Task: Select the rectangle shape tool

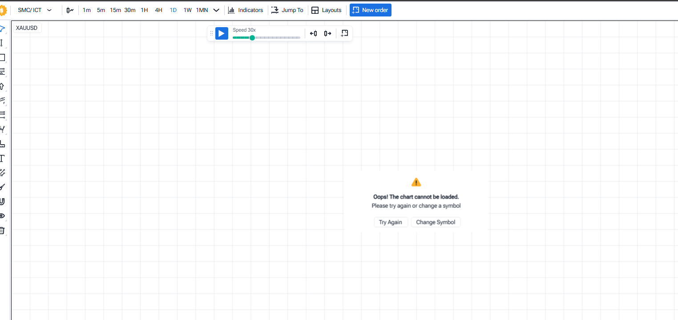Action: pyautogui.click(x=2, y=57)
